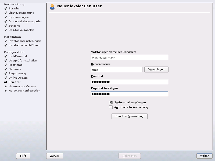
Task: Click Zeitzone step
Action: click(x=14, y=25)
